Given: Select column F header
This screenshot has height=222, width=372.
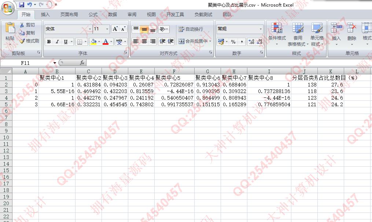Looking at the screenshot, I should pos(174,71).
